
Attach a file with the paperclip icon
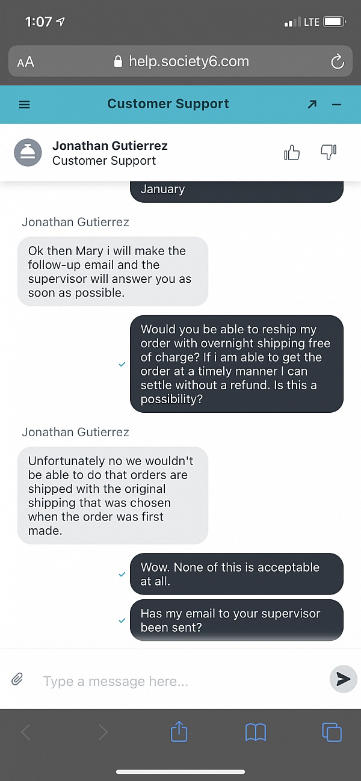tap(17, 680)
